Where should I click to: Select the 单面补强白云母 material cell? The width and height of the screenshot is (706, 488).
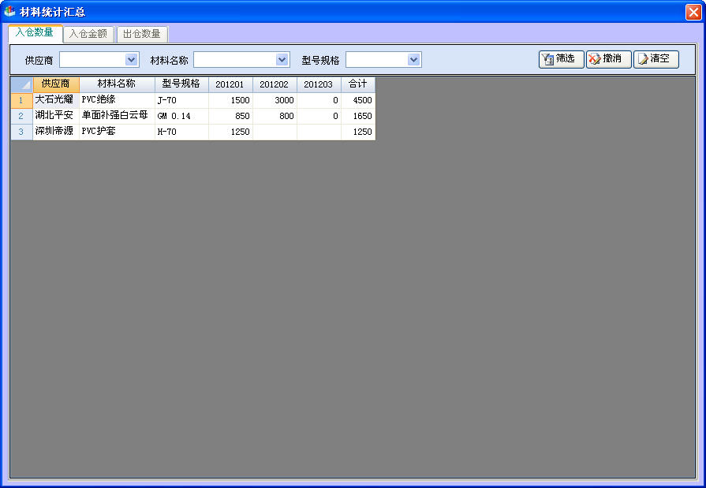115,116
